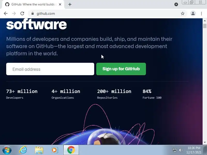Open the volume speaker tray icon
207x155 pixels.
coord(181,150)
